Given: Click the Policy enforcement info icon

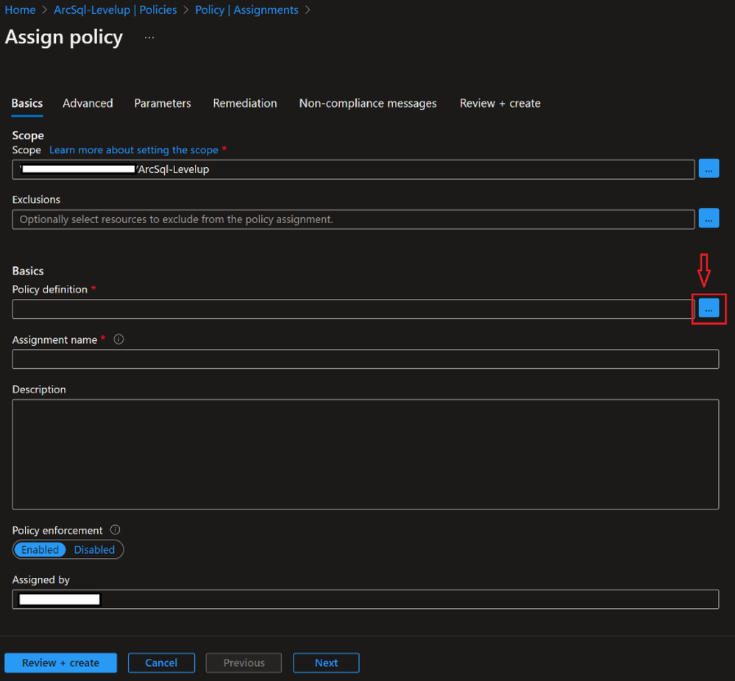Looking at the screenshot, I should click(x=115, y=530).
